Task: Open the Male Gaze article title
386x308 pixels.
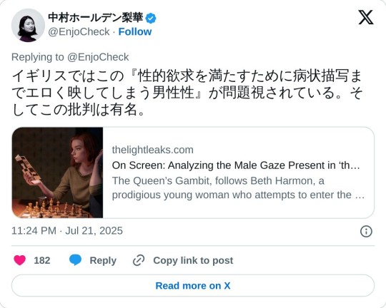Action: click(236, 165)
